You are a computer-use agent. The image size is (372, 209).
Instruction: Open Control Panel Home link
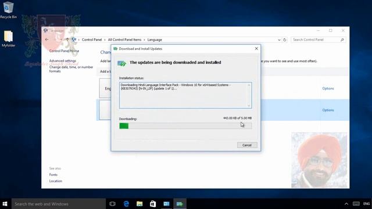(64, 51)
